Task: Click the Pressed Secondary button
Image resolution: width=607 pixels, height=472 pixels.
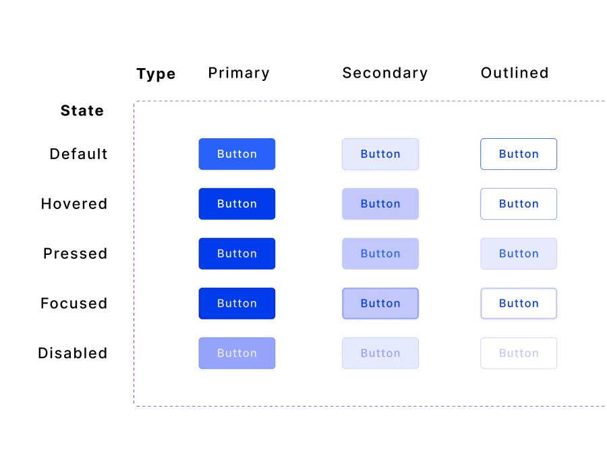Action: coord(380,254)
